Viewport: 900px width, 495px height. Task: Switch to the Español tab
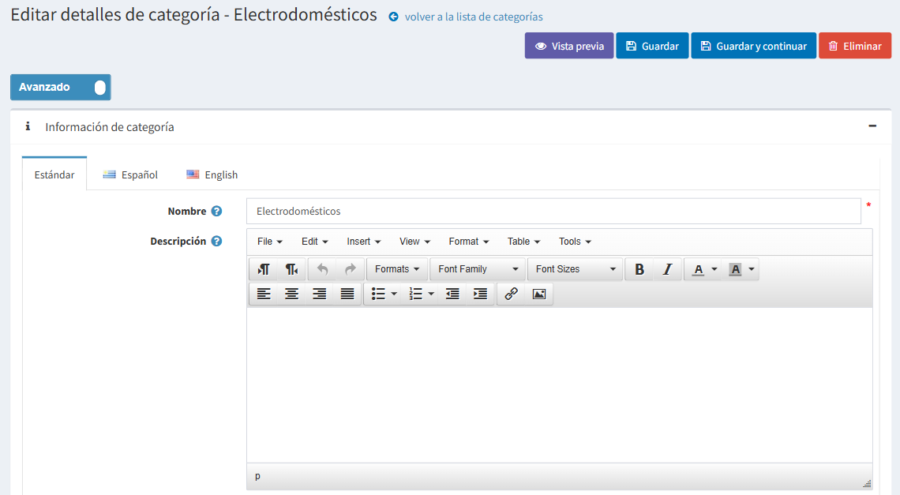[131, 175]
